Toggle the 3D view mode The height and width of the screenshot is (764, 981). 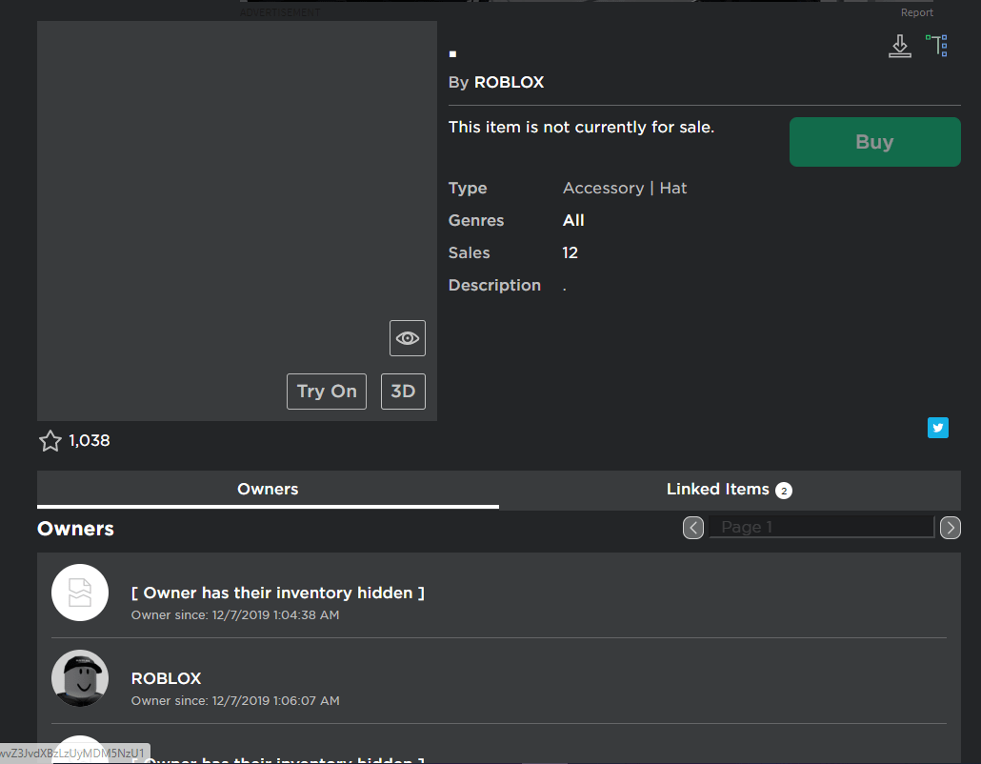(x=403, y=392)
